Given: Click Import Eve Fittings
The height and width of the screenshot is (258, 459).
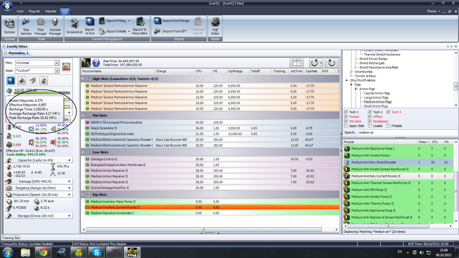Looking at the screenshot, I should coord(172,21).
